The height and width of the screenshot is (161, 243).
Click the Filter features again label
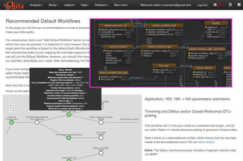130,119
